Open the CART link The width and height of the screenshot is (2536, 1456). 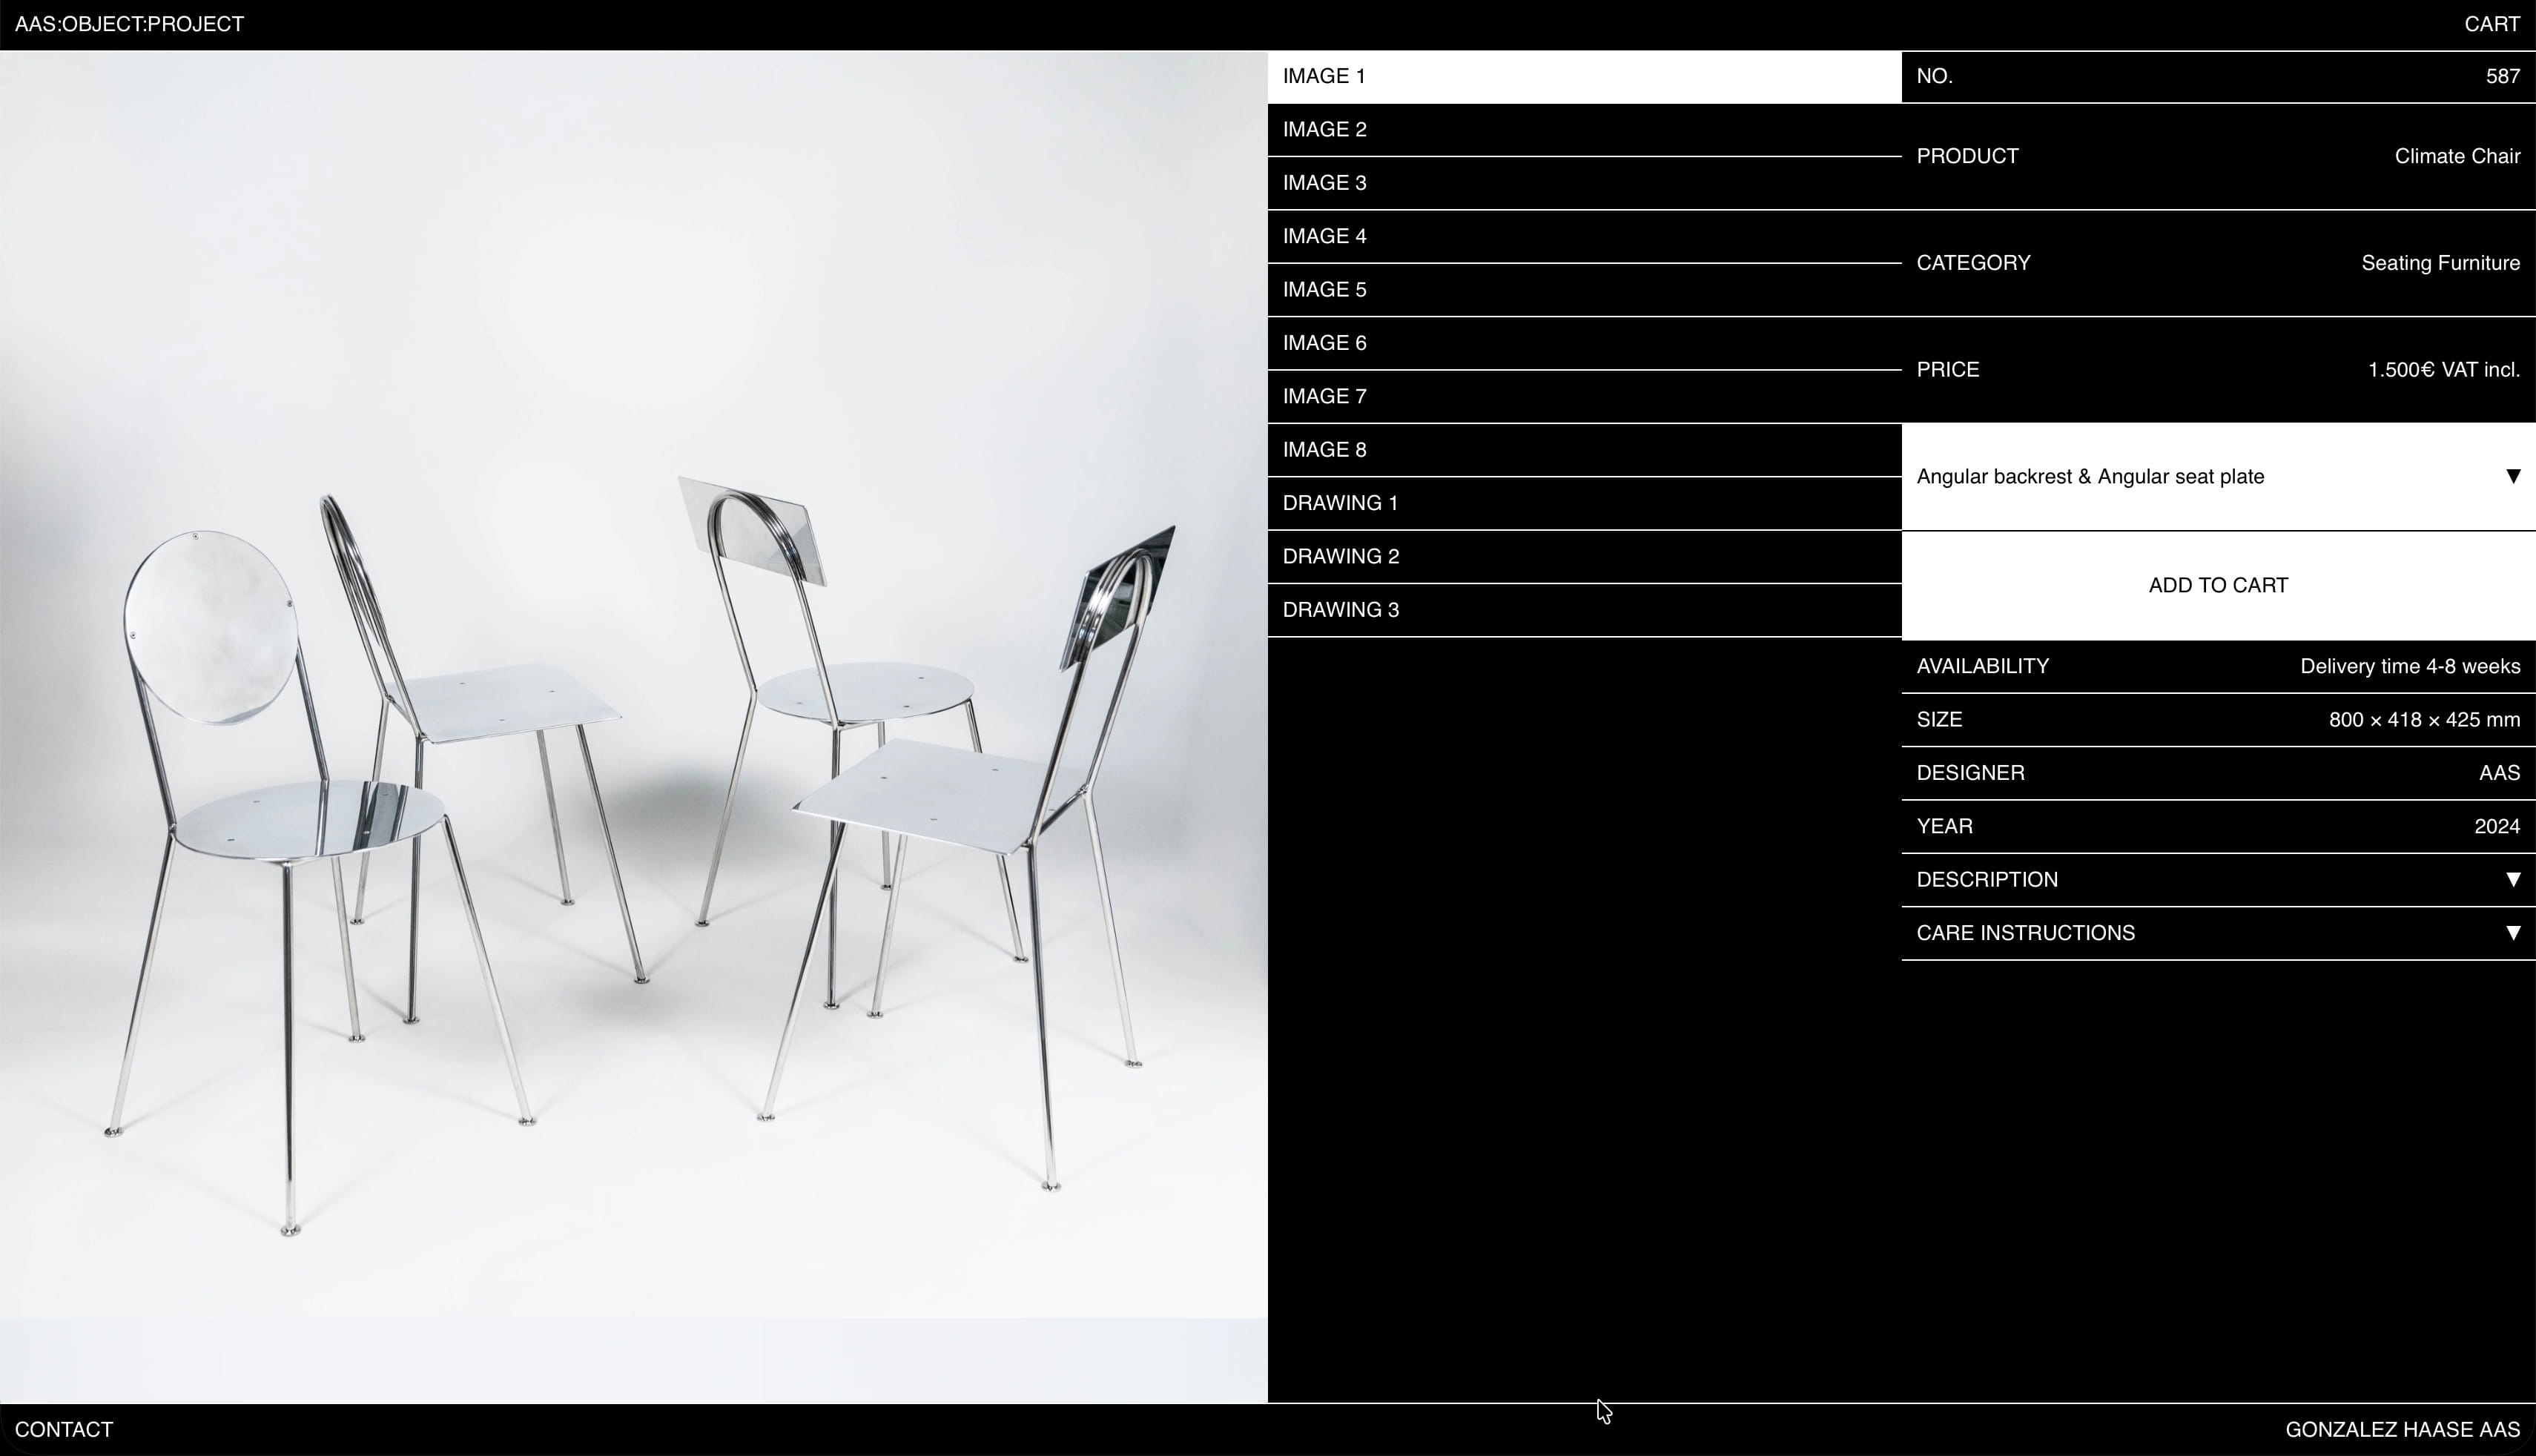pyautogui.click(x=2491, y=24)
